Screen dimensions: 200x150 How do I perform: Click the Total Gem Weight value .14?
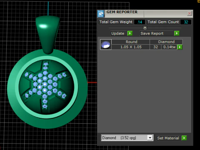point(140,22)
